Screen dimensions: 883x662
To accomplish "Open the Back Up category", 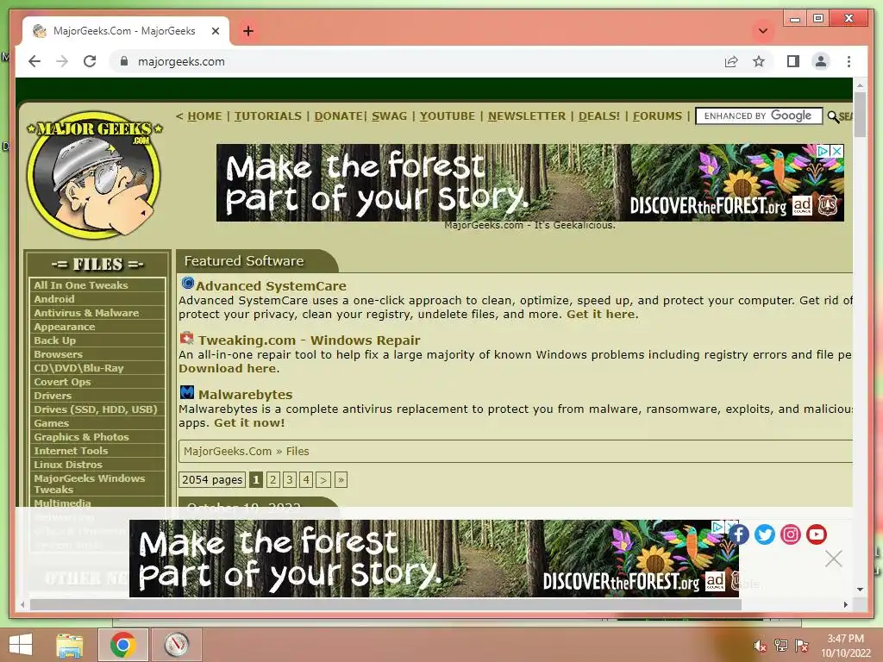I will pyautogui.click(x=54, y=340).
